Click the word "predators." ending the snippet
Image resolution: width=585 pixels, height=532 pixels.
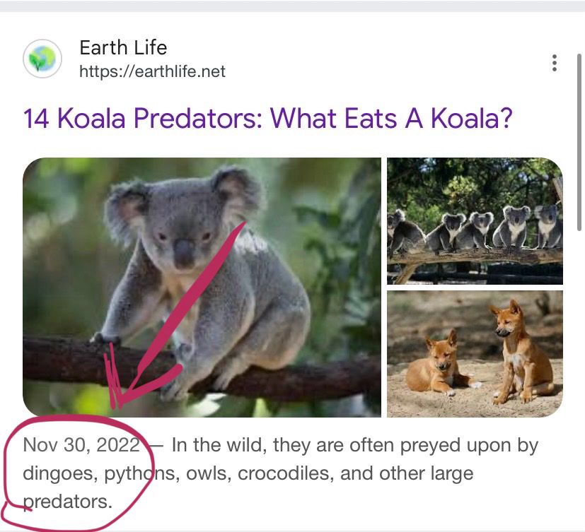click(68, 501)
